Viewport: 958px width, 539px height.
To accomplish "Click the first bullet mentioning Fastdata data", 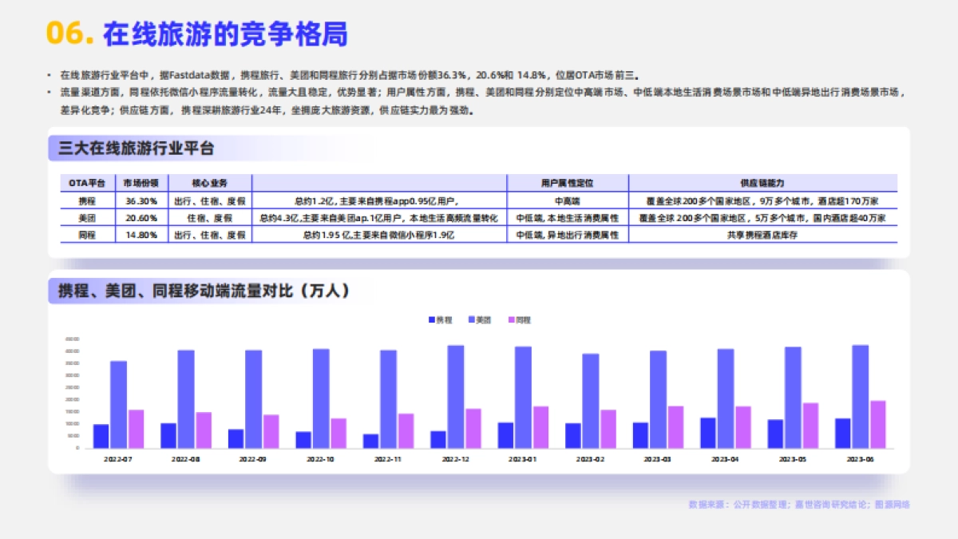I will tap(319, 71).
